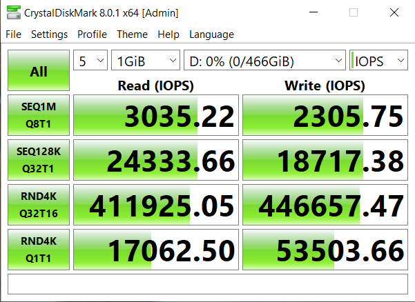Viewport: 415px width, 302px height.
Task: Expand the 1GiB test size dropdown
Action: coord(146,61)
